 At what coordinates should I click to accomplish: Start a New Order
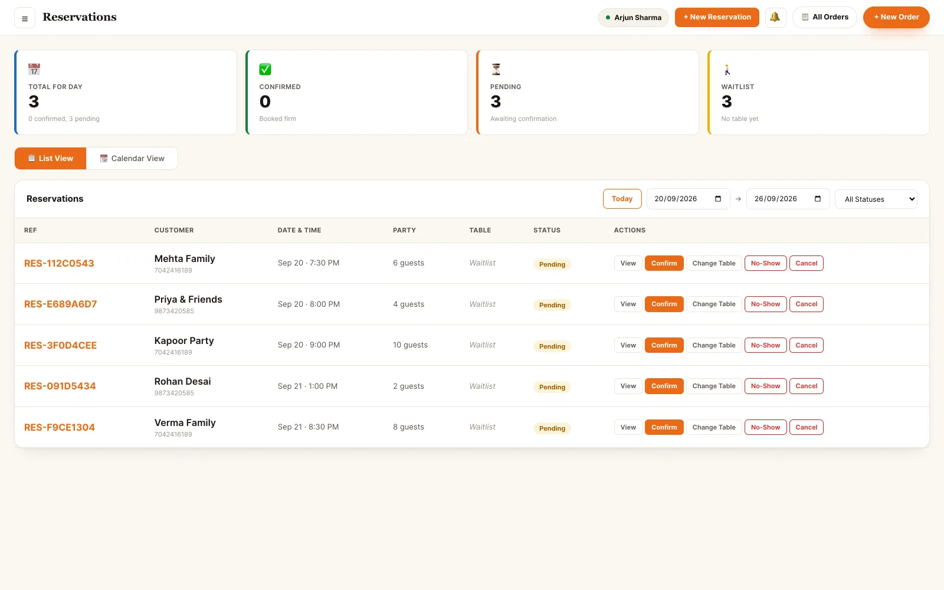[x=896, y=17]
